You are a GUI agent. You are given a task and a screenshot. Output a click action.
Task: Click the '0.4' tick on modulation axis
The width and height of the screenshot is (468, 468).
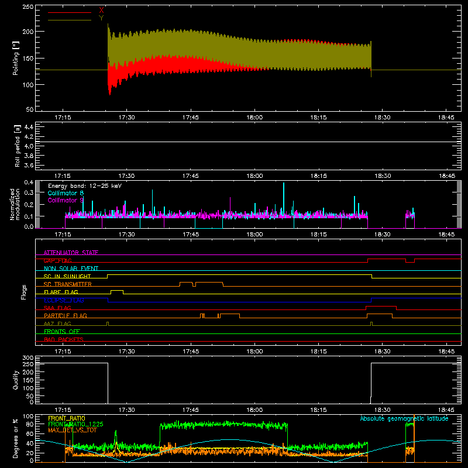29,182
